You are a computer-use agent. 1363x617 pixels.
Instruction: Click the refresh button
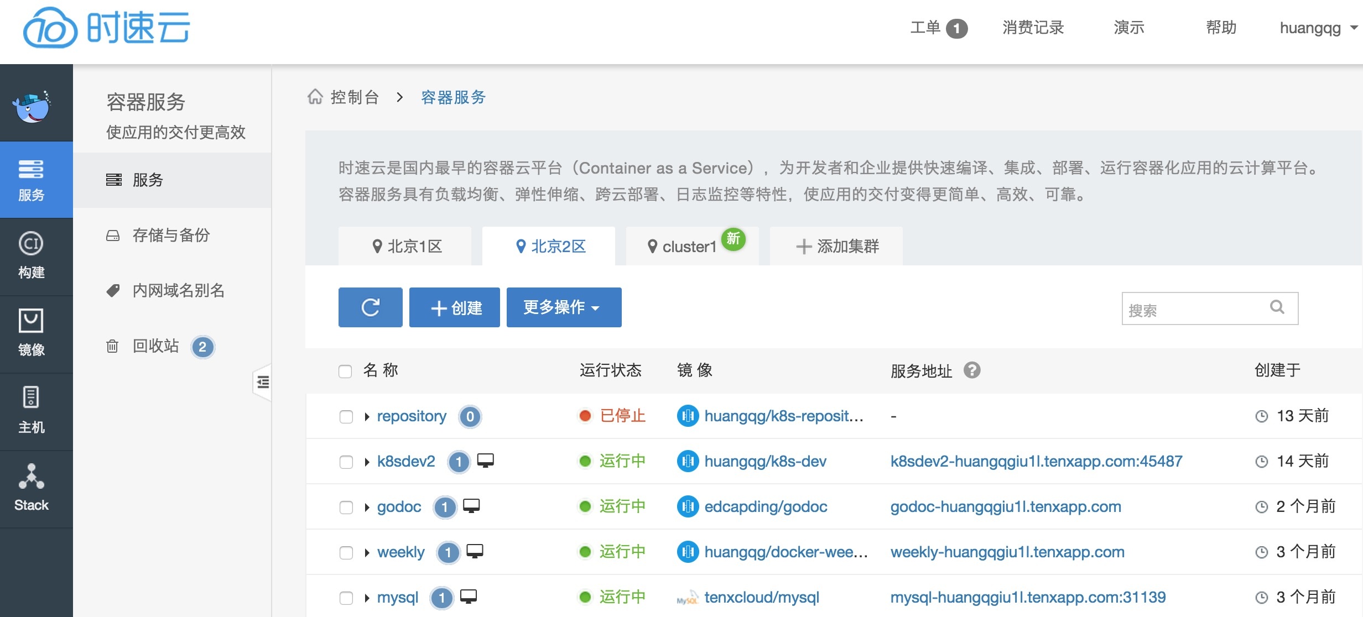click(x=371, y=307)
